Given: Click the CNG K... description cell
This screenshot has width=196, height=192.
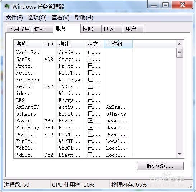Looking at the screenshot, I should click(70, 86).
